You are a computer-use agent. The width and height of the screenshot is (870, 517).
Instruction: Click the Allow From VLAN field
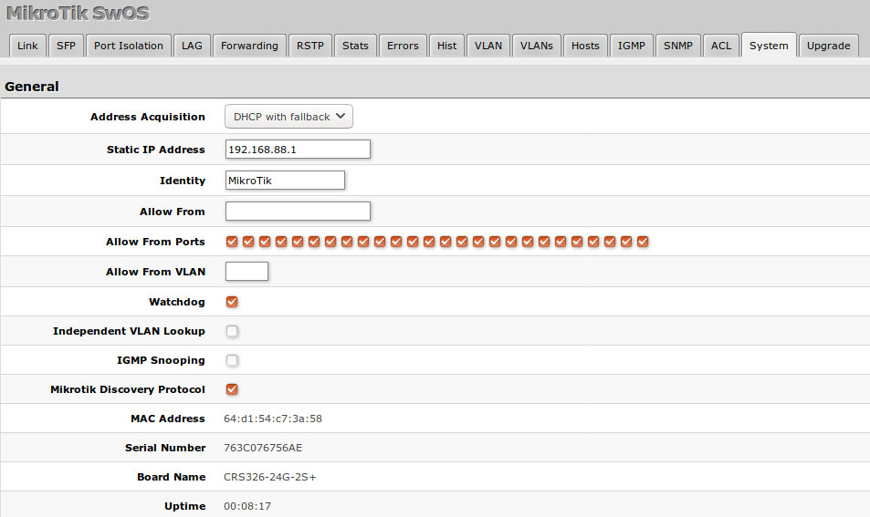(x=246, y=272)
